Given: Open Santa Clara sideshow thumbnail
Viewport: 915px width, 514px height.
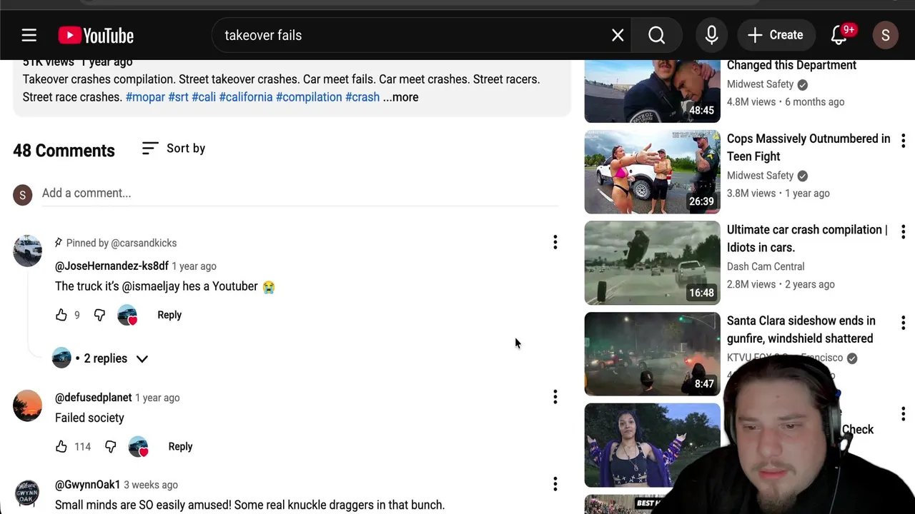Looking at the screenshot, I should [x=653, y=354].
